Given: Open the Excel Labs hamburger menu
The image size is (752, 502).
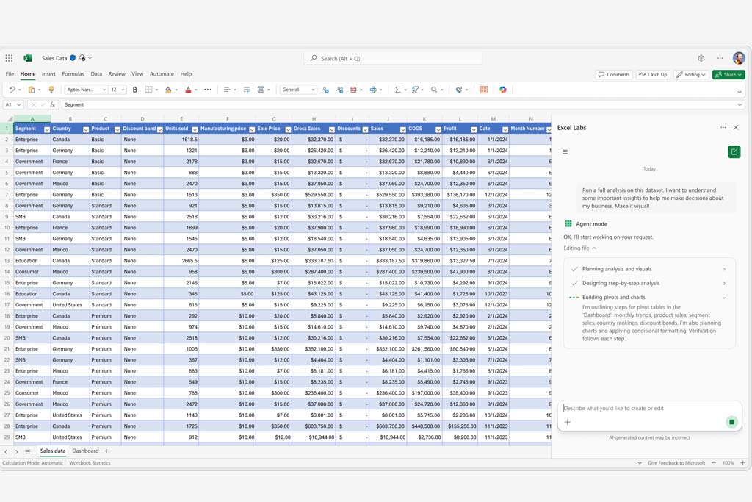Looking at the screenshot, I should (x=565, y=152).
